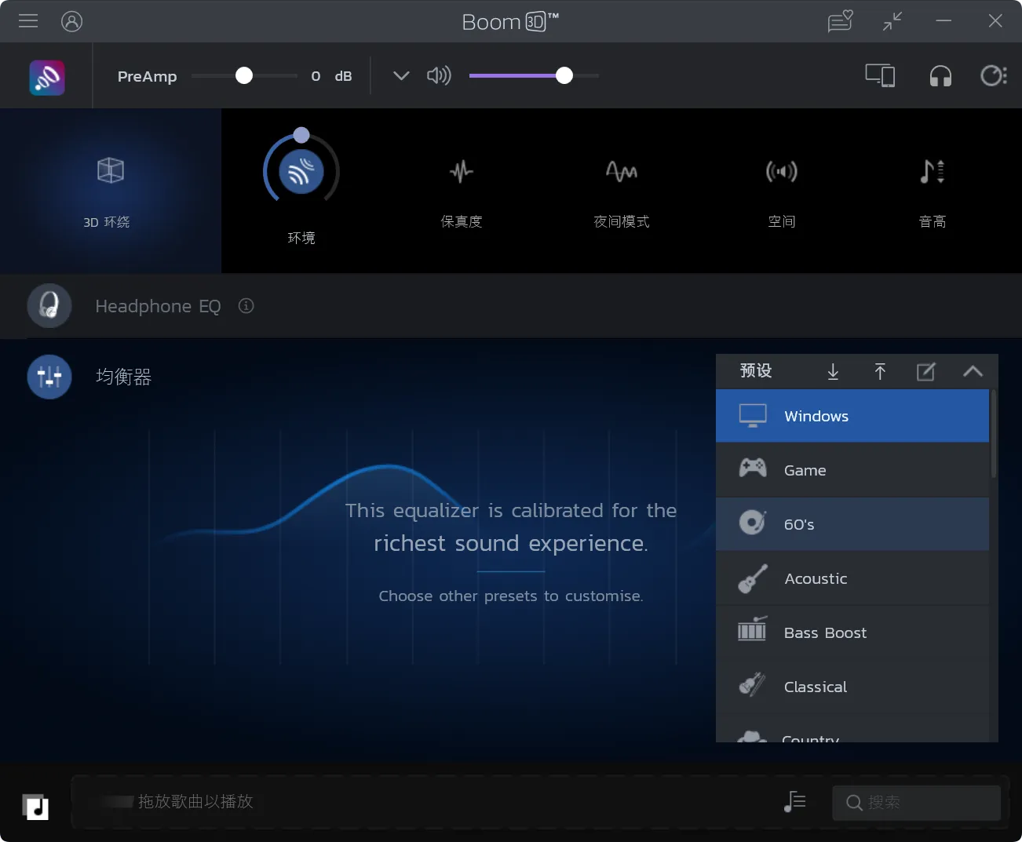This screenshot has width=1022, height=842.
Task: Mute the volume speaker icon
Action: coord(439,75)
